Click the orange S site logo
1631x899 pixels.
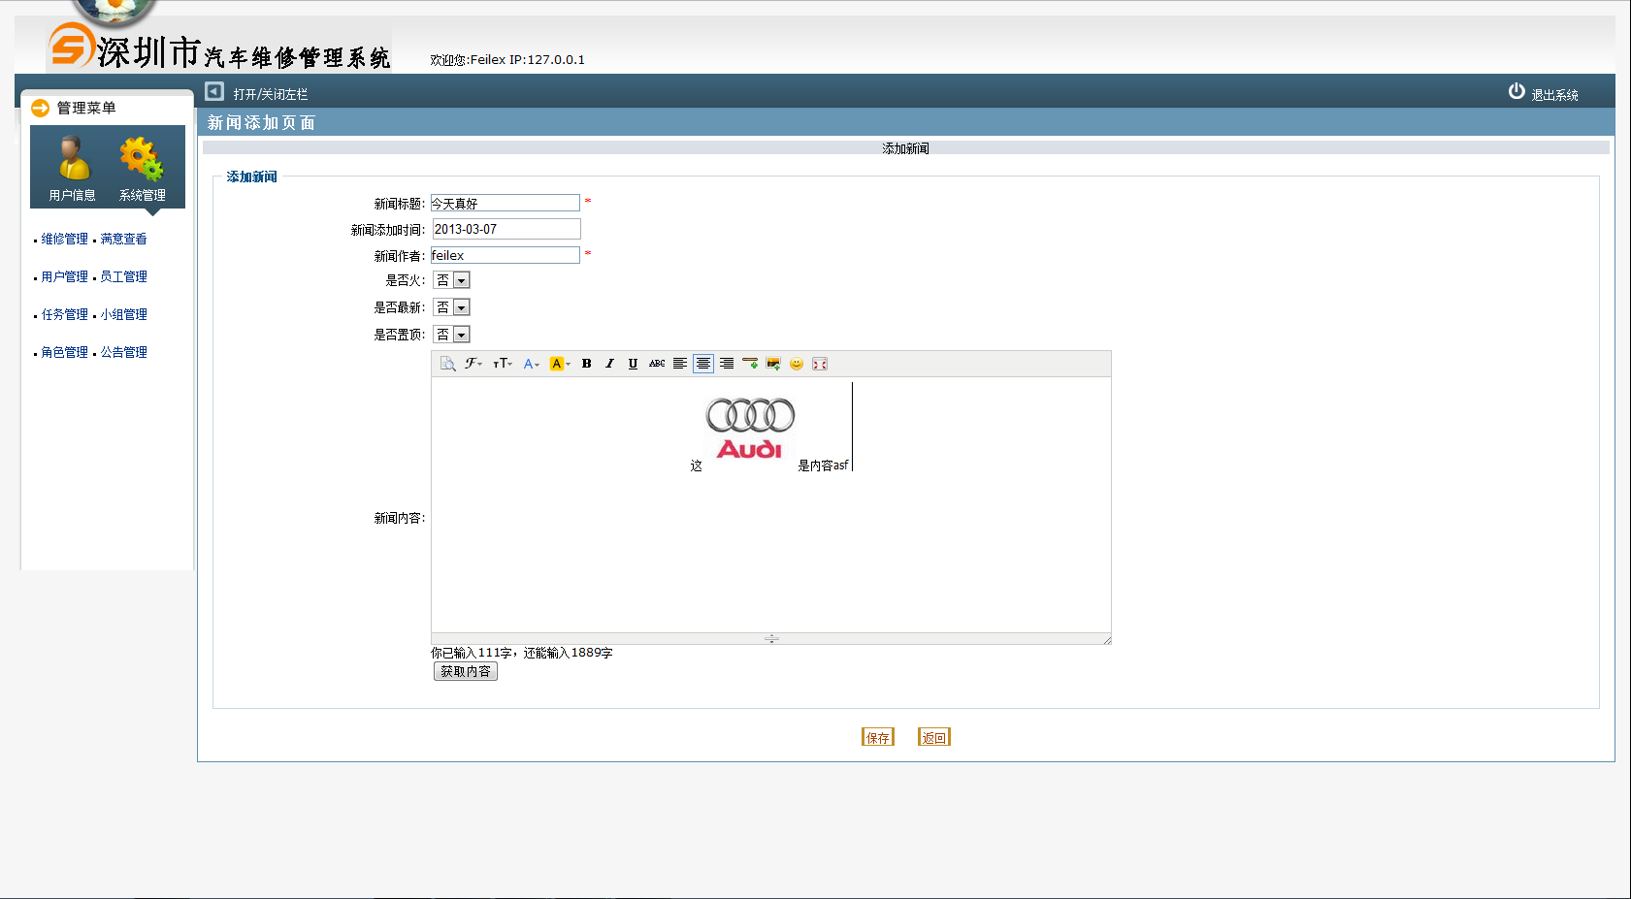(71, 45)
